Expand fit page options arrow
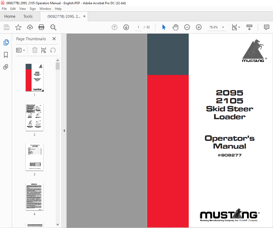The width and height of the screenshot is (273, 228). [239, 27]
